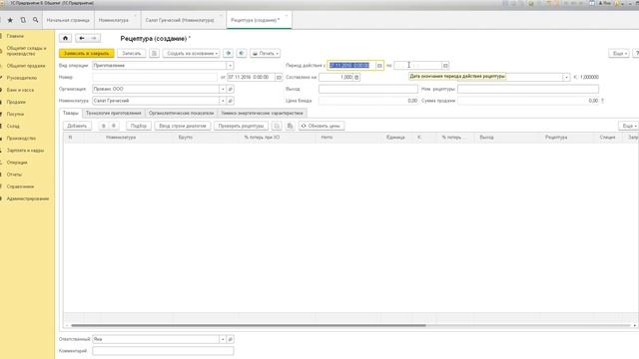Move table row up with arrow icon
Screen dimensions: 639x359
pos(104,127)
